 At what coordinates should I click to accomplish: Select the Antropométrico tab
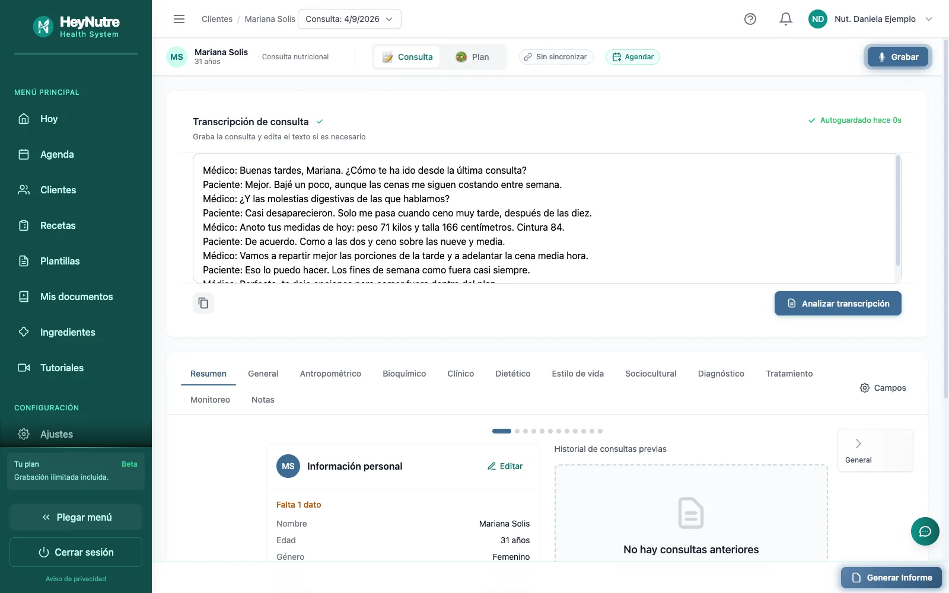(330, 374)
